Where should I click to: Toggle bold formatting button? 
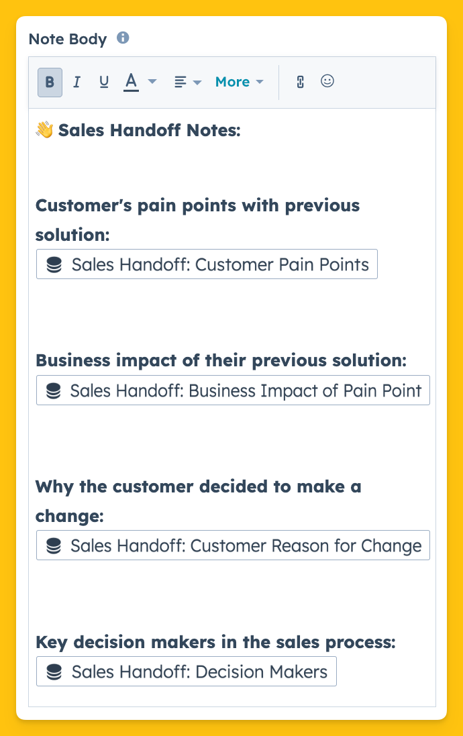[50, 82]
